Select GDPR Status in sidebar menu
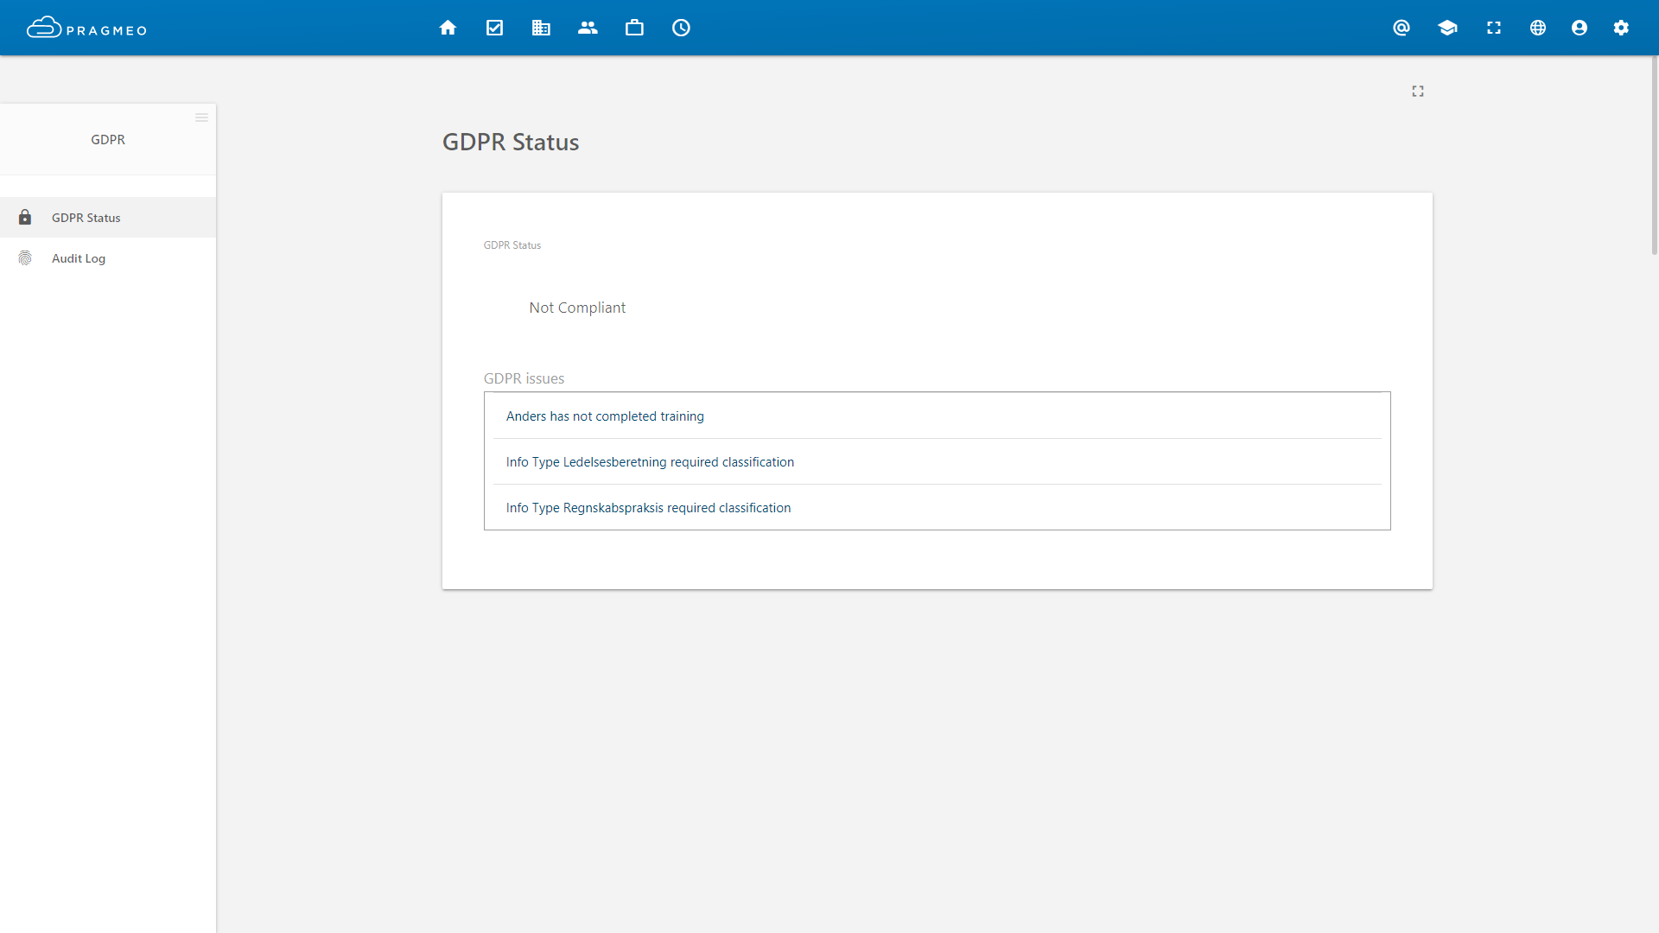This screenshot has height=933, width=1659. (86, 218)
